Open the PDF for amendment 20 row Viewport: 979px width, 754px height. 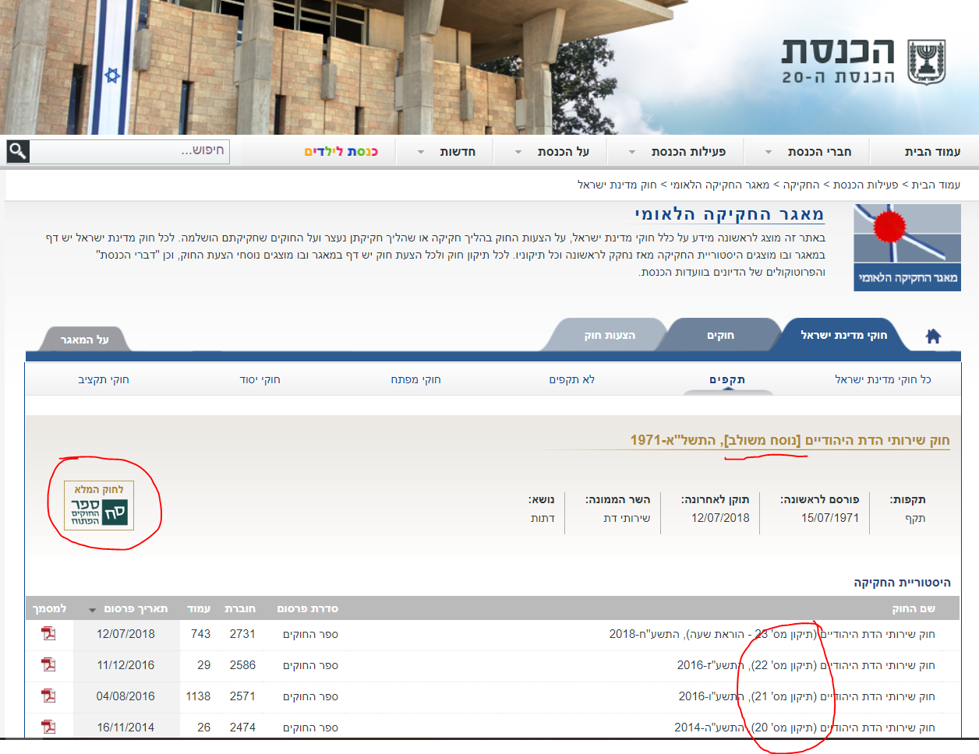48,727
